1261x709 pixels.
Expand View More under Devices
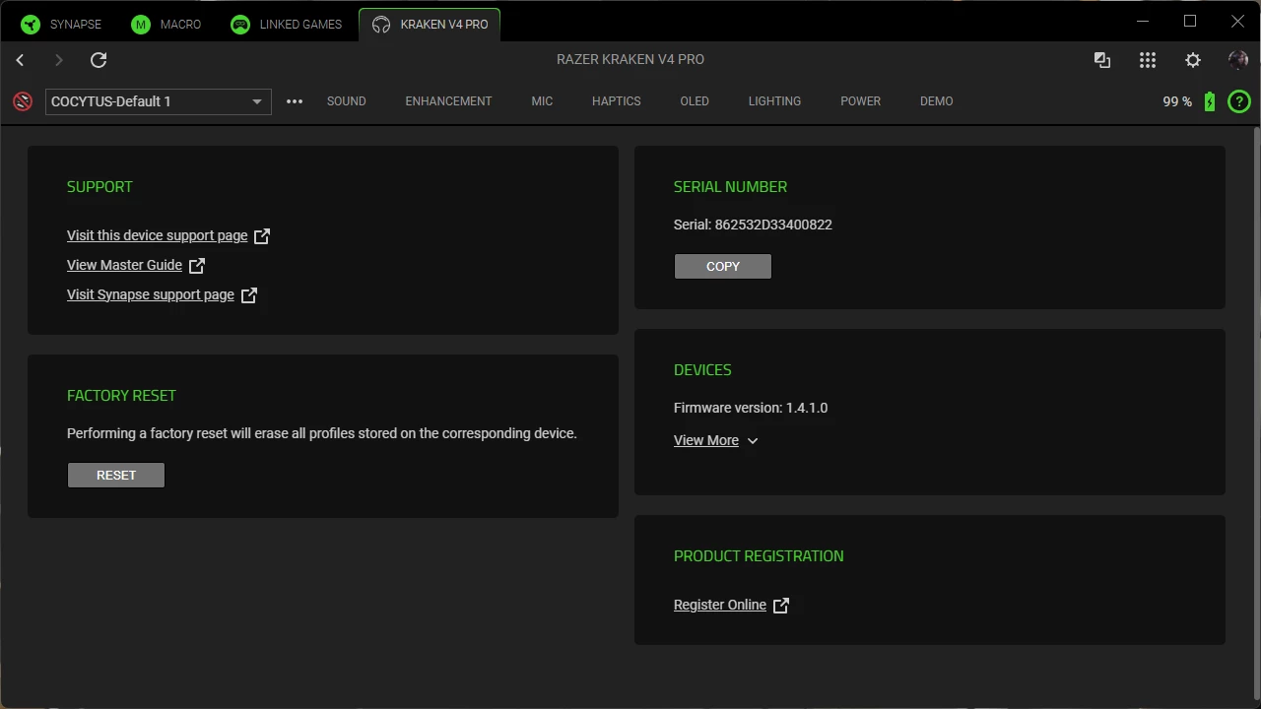(x=706, y=440)
